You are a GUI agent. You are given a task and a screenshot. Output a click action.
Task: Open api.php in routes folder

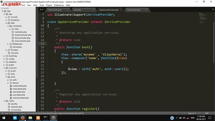point(14,104)
